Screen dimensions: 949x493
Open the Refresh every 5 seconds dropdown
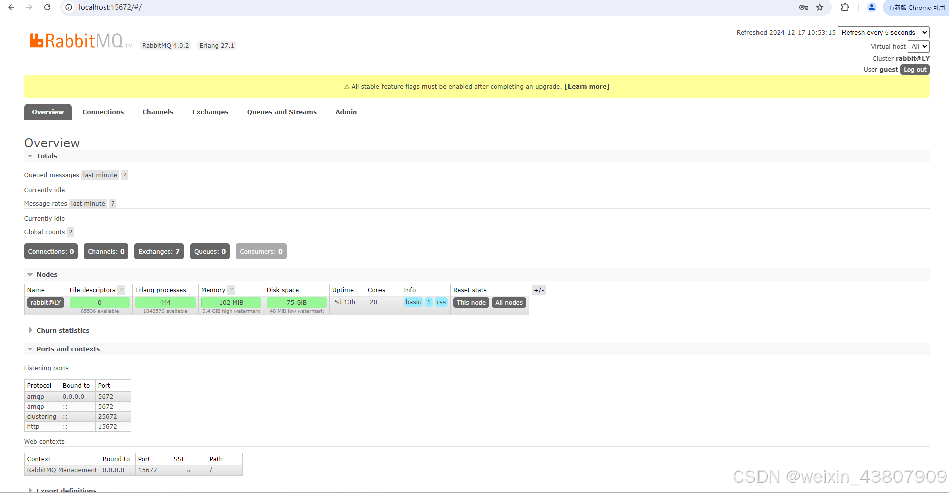pos(884,32)
